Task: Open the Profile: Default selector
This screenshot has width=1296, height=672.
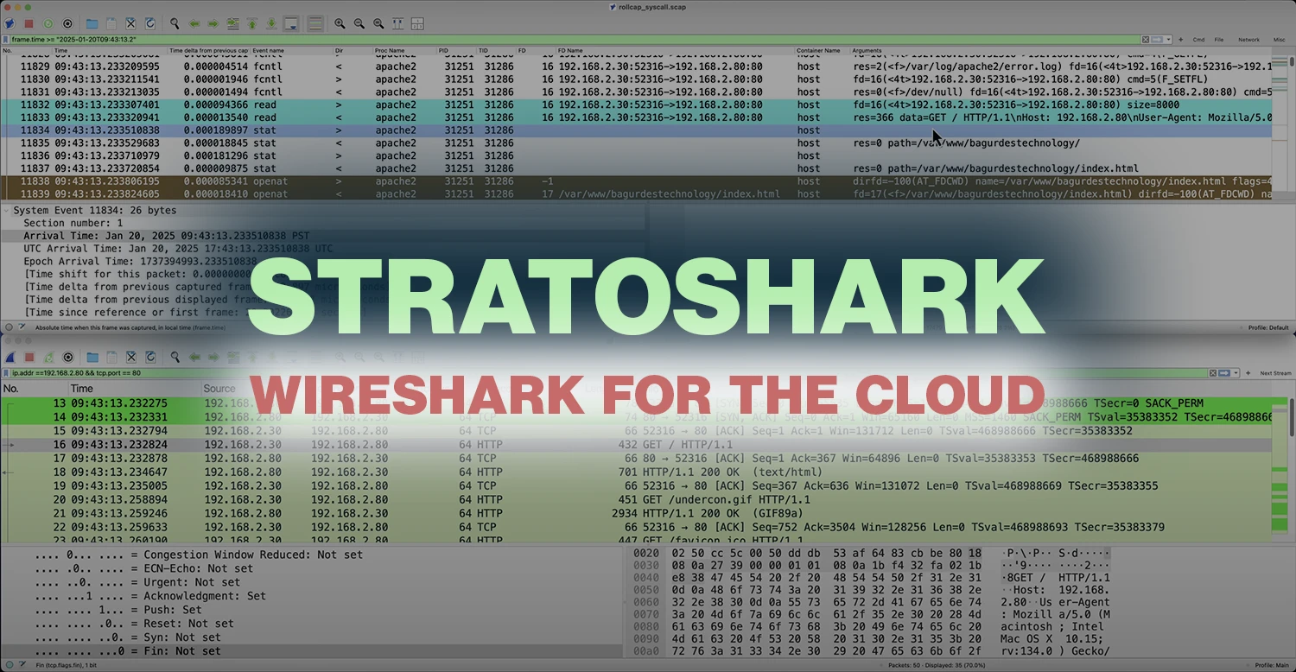Action: [x=1267, y=328]
